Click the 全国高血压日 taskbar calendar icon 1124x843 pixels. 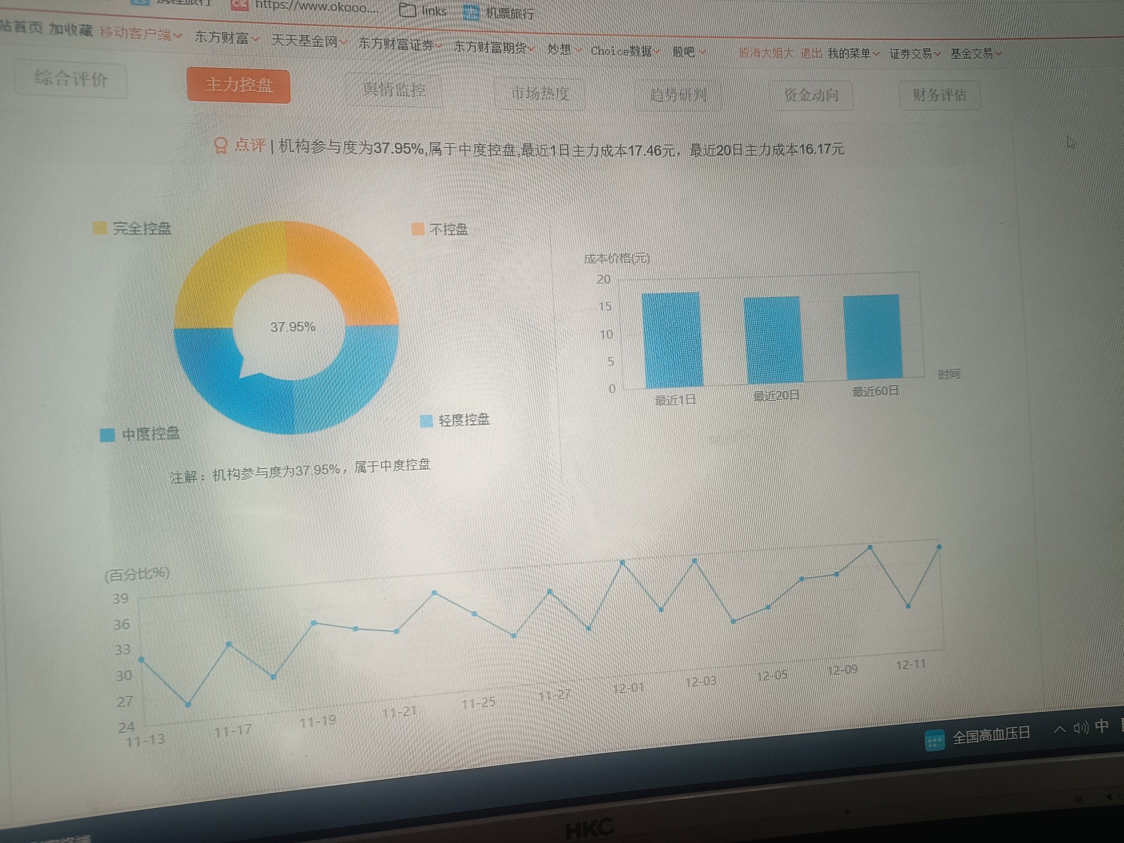tap(934, 740)
